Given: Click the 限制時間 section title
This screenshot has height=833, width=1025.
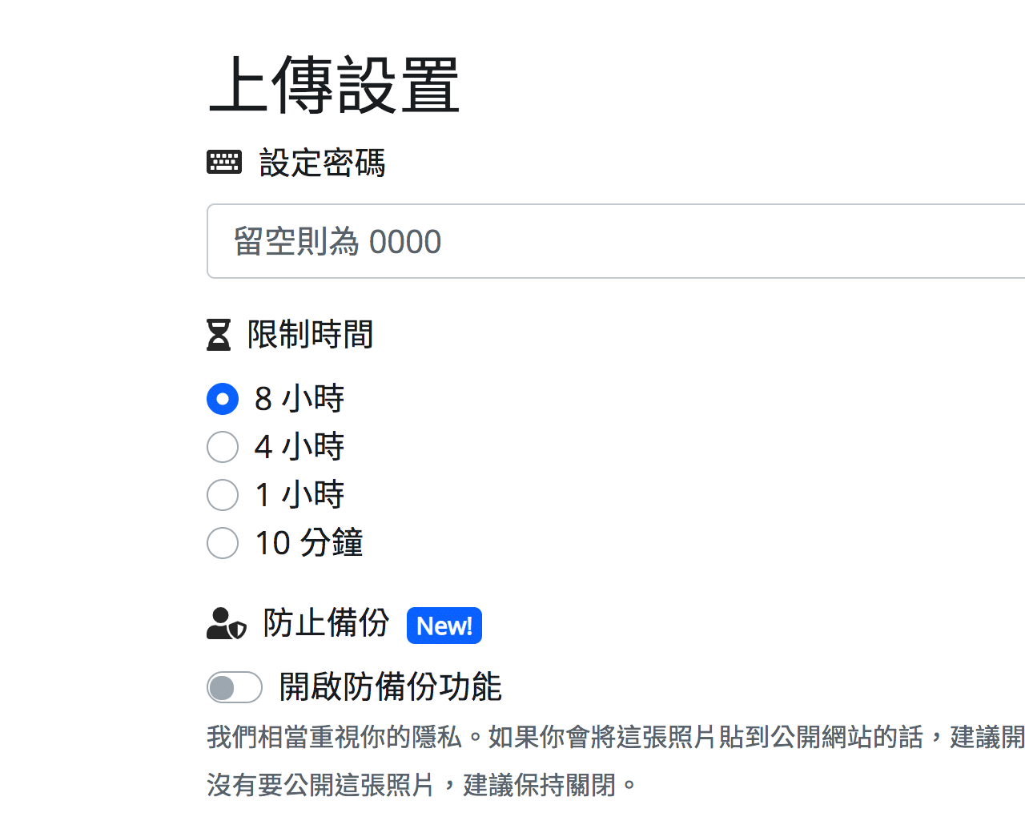Looking at the screenshot, I should tap(311, 335).
